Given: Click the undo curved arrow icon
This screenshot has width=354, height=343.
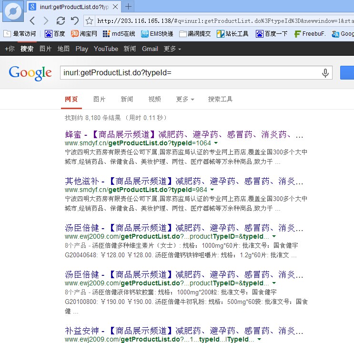Looking at the screenshot, I should (x=75, y=21).
